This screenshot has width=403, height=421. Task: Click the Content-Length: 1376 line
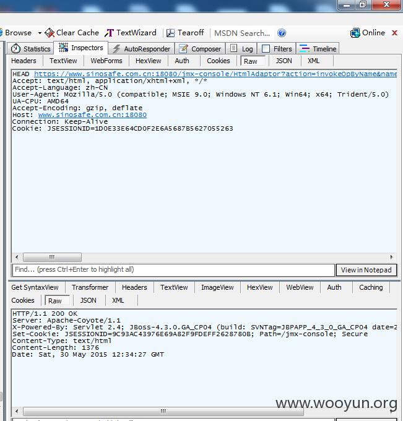coord(56,348)
